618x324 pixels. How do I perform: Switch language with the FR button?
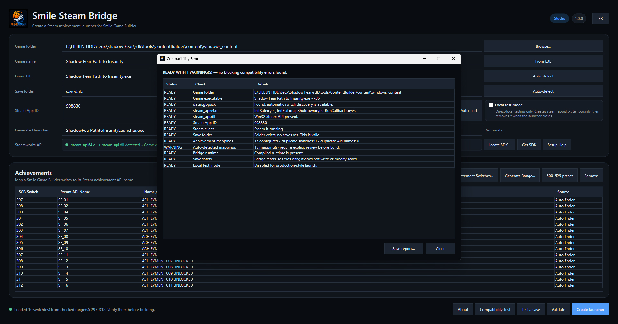coord(601,18)
